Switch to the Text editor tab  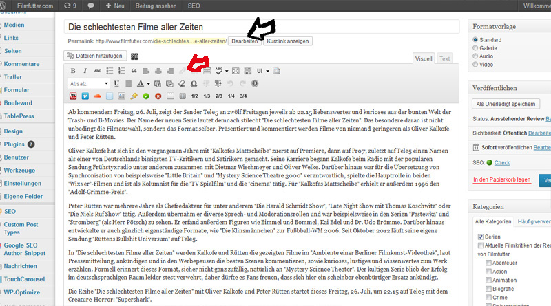click(x=446, y=58)
